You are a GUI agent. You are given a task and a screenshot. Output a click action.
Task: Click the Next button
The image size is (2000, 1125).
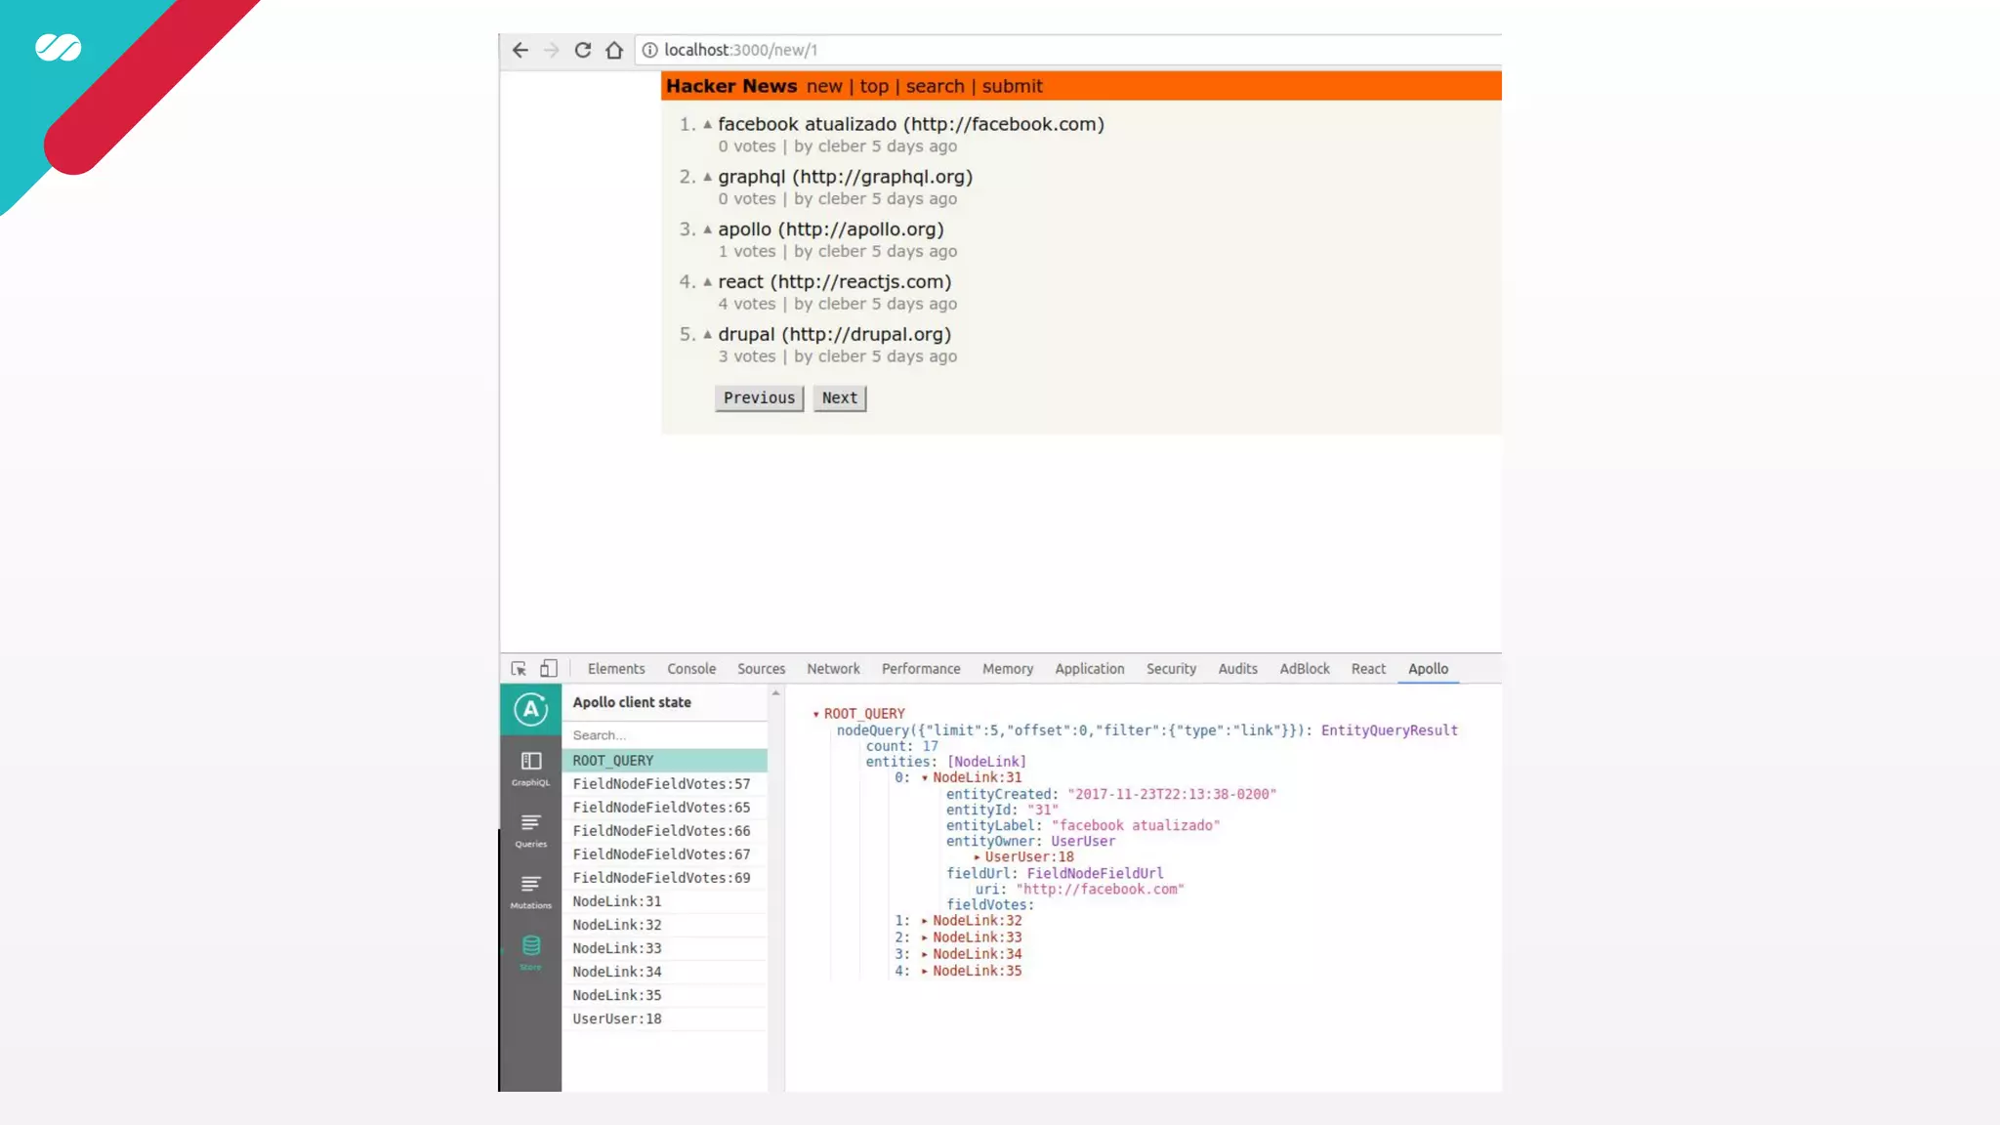pos(840,398)
